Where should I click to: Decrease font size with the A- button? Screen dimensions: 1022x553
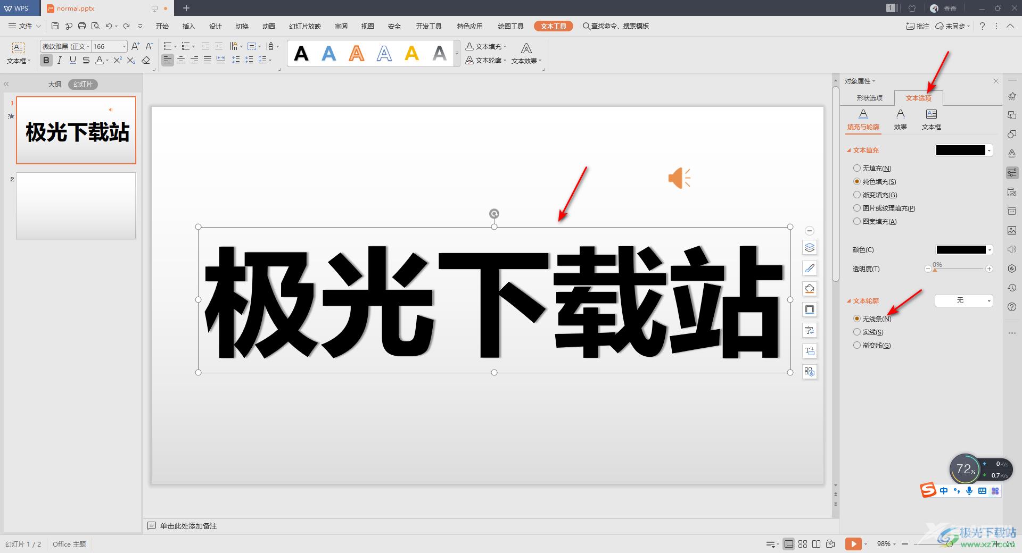point(150,46)
